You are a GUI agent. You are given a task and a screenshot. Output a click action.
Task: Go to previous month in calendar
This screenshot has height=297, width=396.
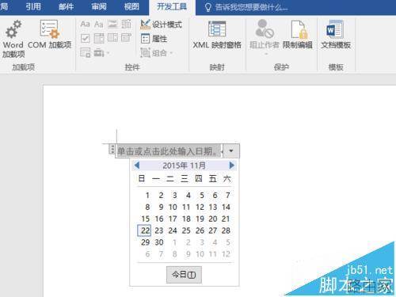click(137, 166)
